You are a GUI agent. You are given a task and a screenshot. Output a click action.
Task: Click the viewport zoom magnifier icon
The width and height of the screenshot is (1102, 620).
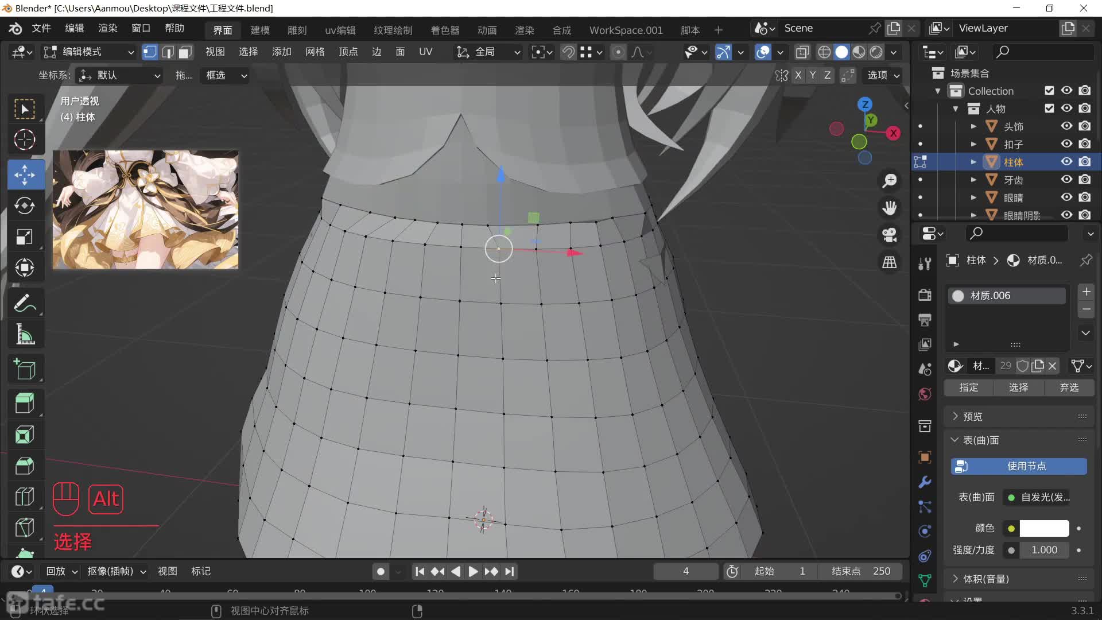(x=890, y=181)
